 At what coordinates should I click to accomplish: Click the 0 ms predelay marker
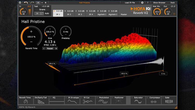pos(163,74)
